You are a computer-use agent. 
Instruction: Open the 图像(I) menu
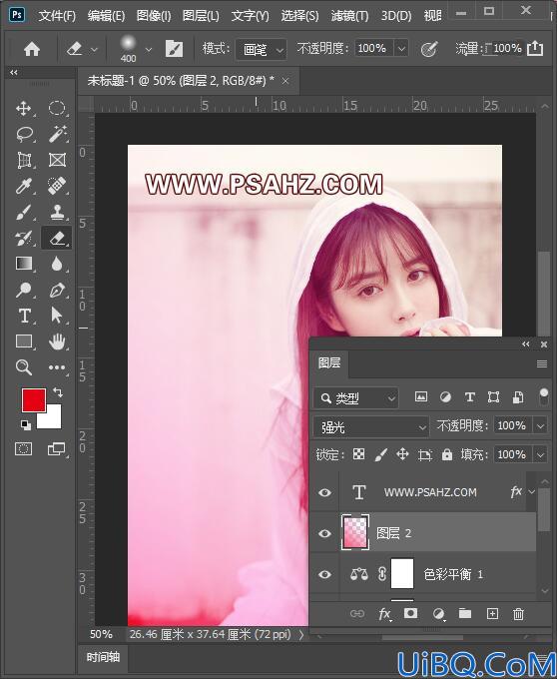pos(154,16)
